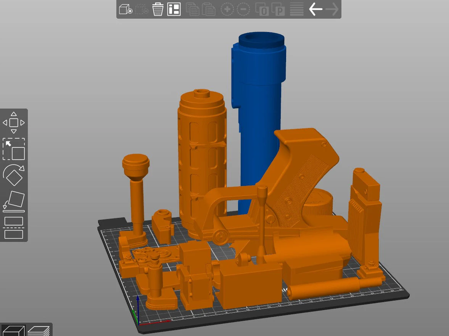
Task: Redo with the right arrow
Action: pyautogui.click(x=332, y=9)
